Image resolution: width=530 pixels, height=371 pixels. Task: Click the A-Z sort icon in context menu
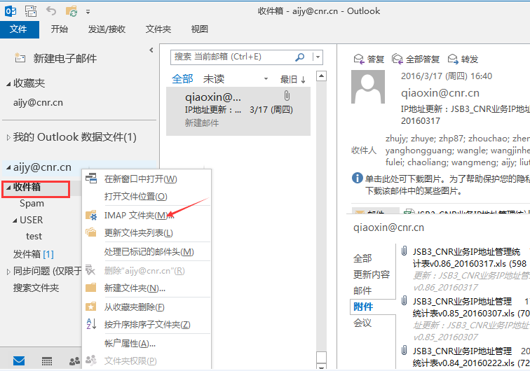pos(91,324)
